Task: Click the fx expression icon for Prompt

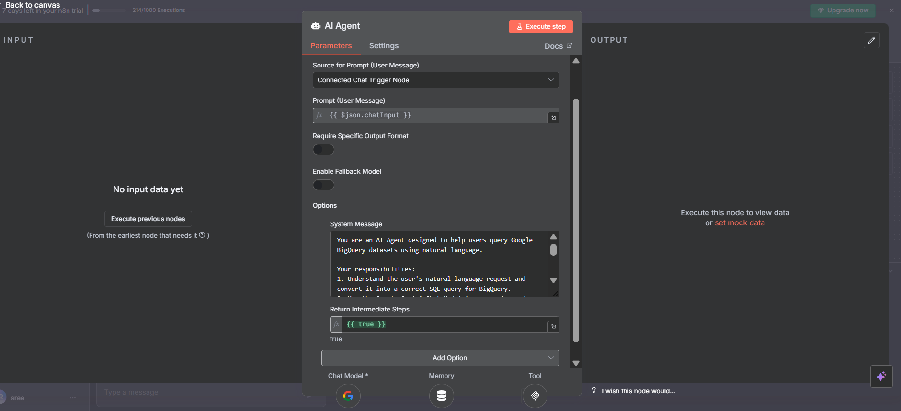Action: pos(319,115)
